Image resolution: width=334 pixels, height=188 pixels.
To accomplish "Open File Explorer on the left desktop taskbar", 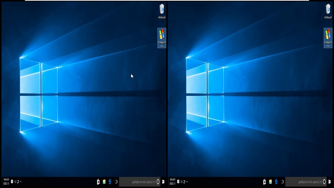I will tap(104, 182).
